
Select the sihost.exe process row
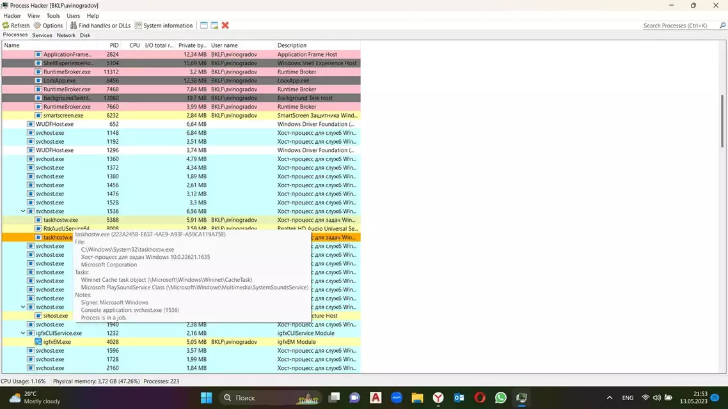38,316
